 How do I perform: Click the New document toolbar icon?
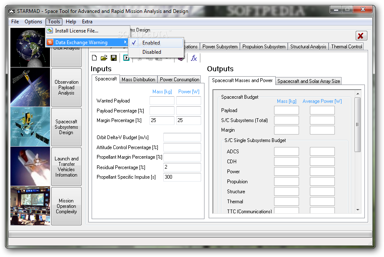(x=94, y=58)
